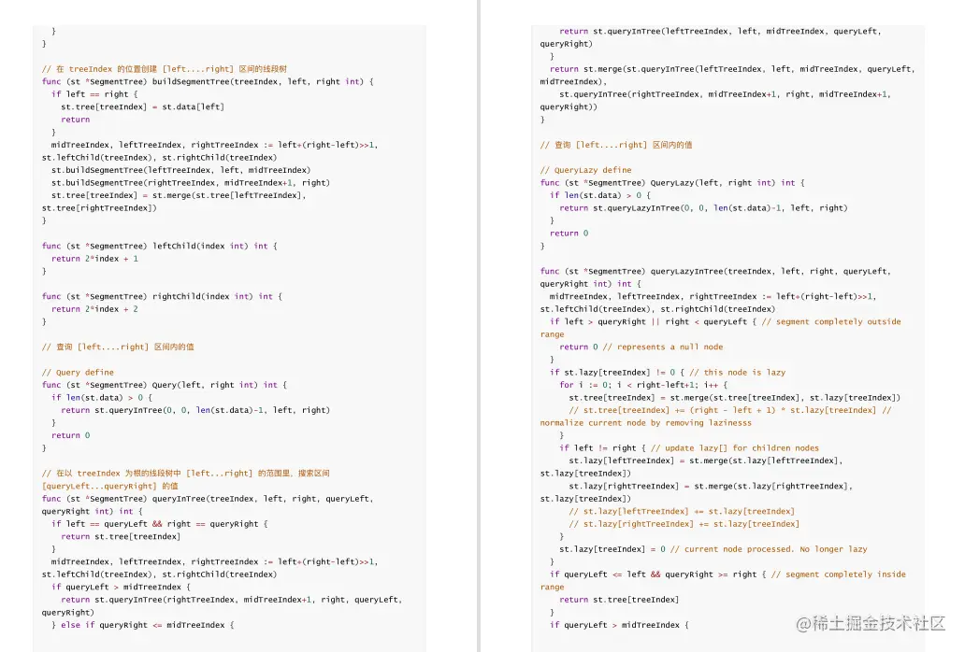Click the comment mentioning 区间的线段树
Screen dimensions: 965x652
165,69
